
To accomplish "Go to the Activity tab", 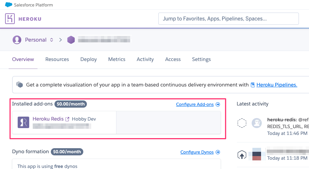I will tap(145, 59).
